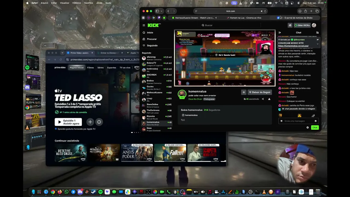Viewport: 350px width, 197px height.
Task: Reload the kick.com page
Action: tap(265, 11)
